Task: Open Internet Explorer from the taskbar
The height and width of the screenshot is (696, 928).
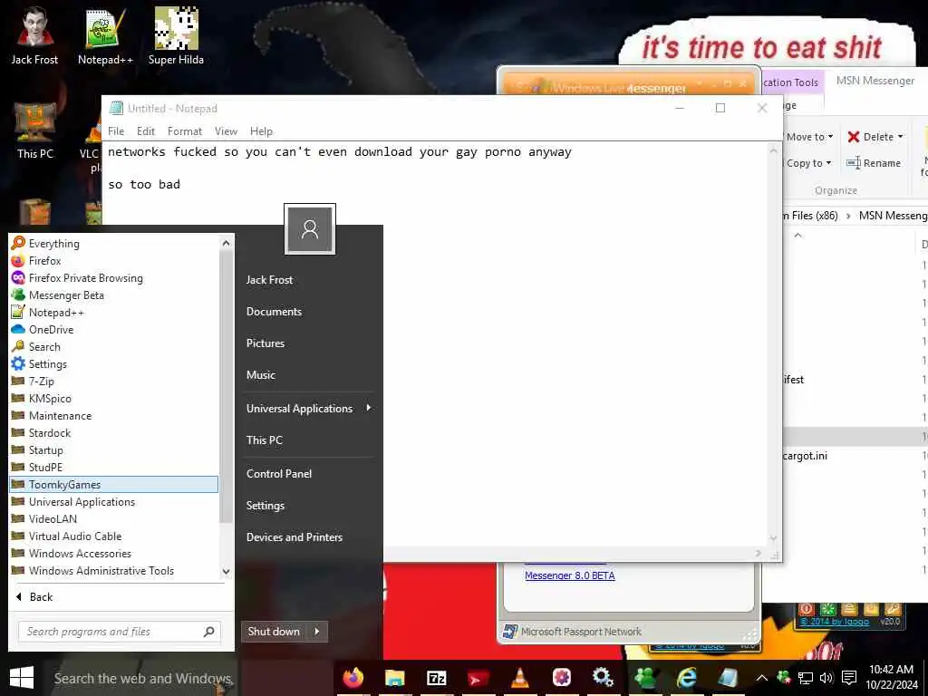Action: click(x=687, y=678)
